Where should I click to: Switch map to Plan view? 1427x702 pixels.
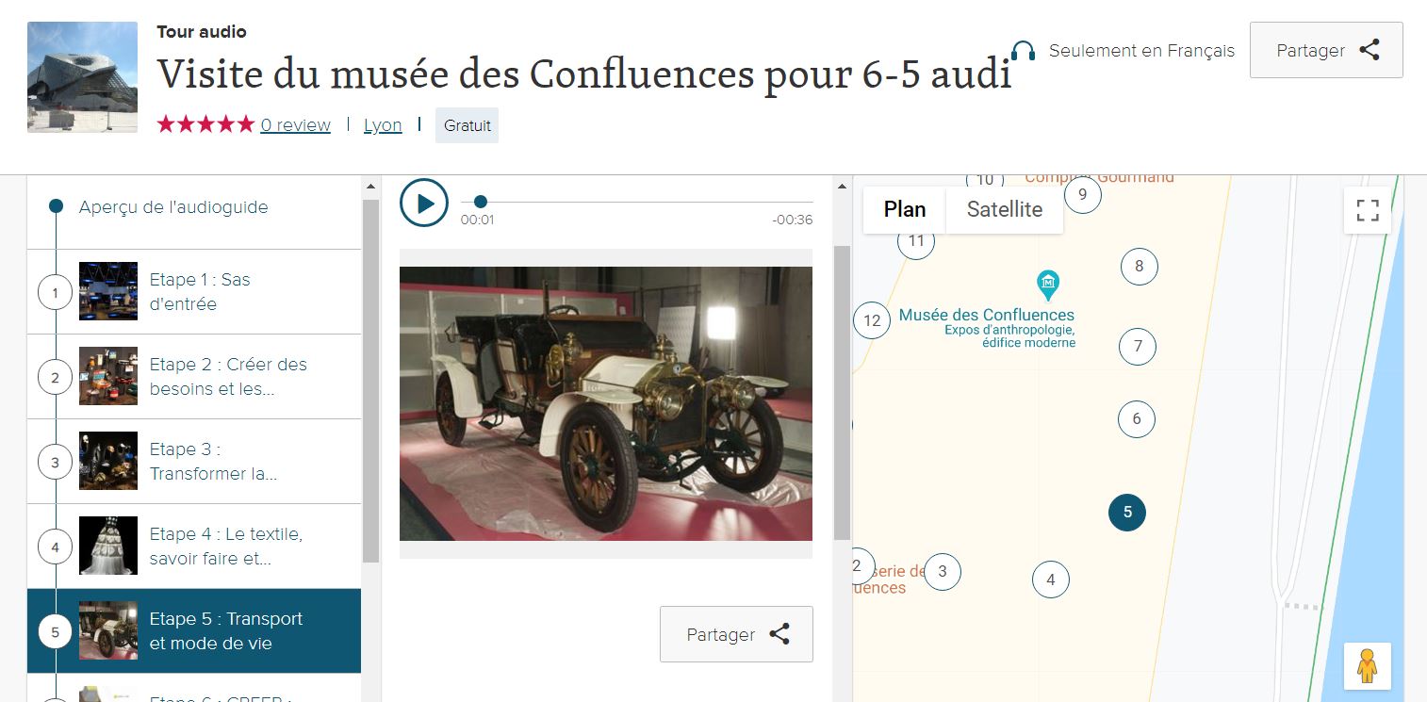(x=904, y=209)
